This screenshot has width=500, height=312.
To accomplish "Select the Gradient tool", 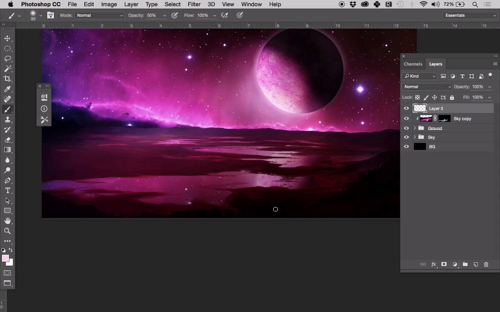I will [x=7, y=150].
